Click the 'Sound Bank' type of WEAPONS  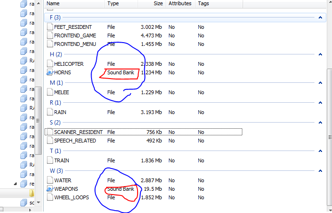coord(120,189)
